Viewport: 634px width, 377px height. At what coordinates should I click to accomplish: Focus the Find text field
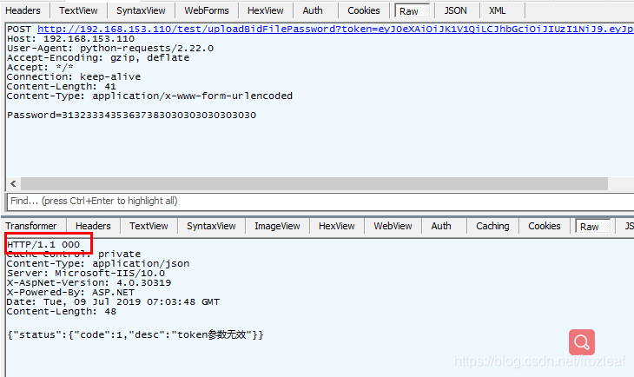click(320, 201)
